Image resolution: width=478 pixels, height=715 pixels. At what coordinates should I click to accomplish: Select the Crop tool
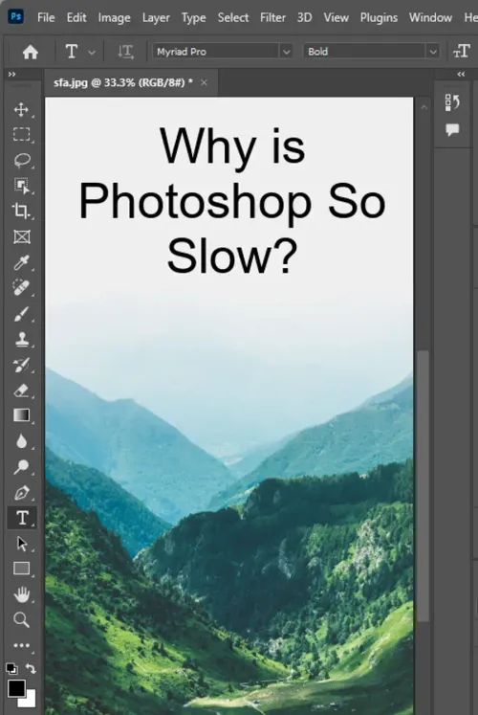21,211
